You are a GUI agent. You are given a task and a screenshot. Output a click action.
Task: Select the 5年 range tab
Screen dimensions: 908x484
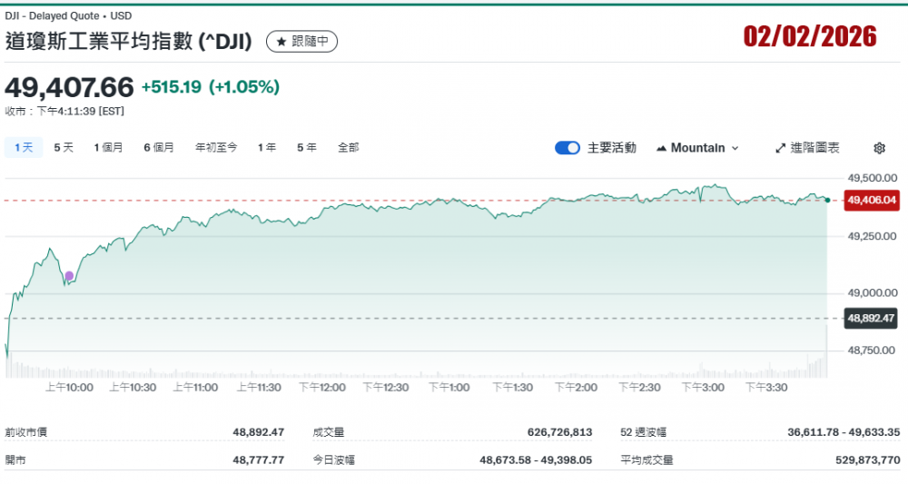(x=307, y=147)
